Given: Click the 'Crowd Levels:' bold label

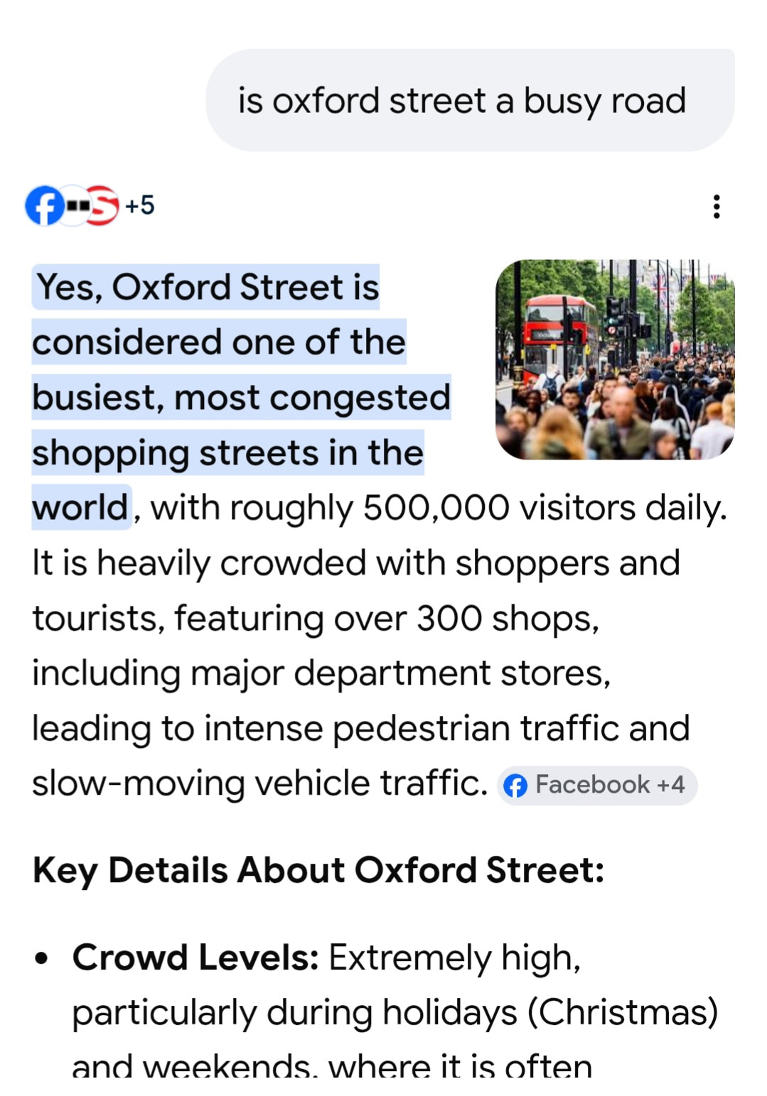Looking at the screenshot, I should (x=195, y=957).
